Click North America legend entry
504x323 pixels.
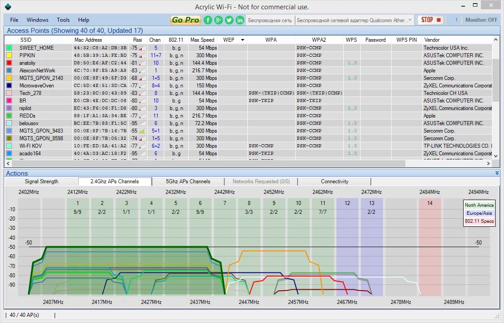[x=479, y=205]
